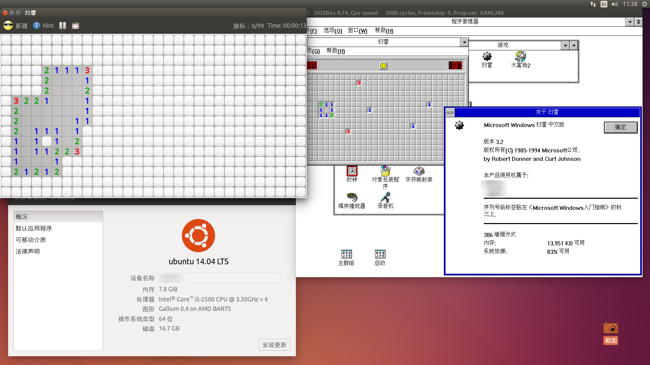The width and height of the screenshot is (650, 365).
Task: Click the 7.8 GiB memory value
Action: point(168,289)
